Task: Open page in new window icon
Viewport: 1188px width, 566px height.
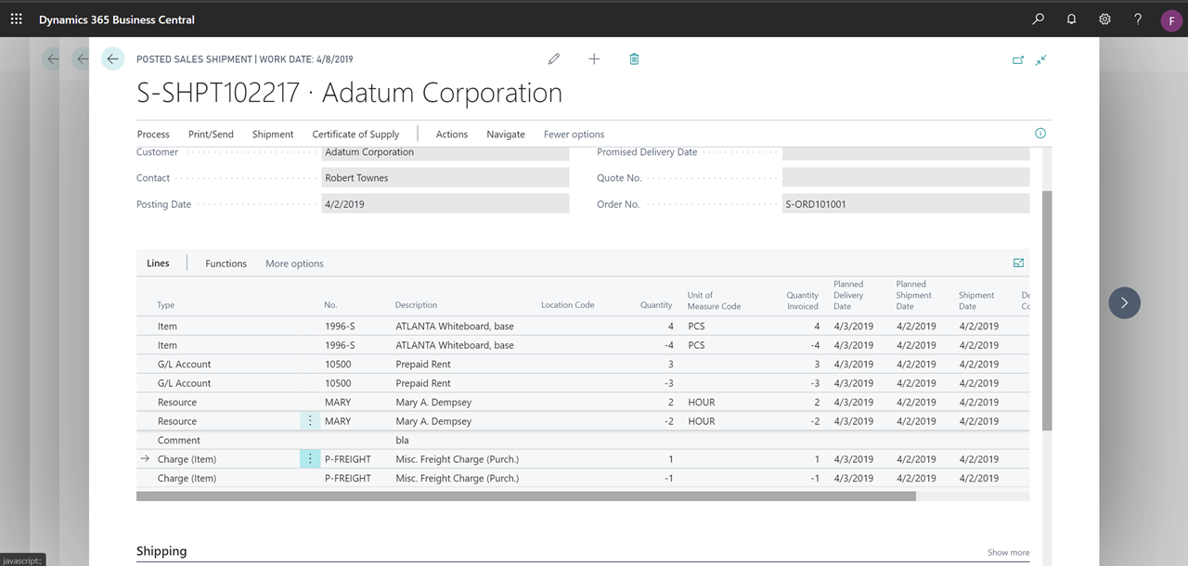Action: tap(1018, 59)
